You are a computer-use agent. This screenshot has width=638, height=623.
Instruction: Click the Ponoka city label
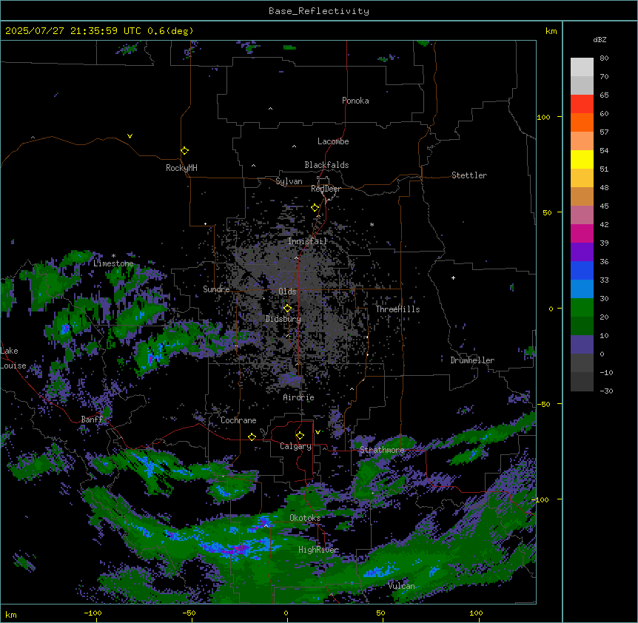click(355, 101)
